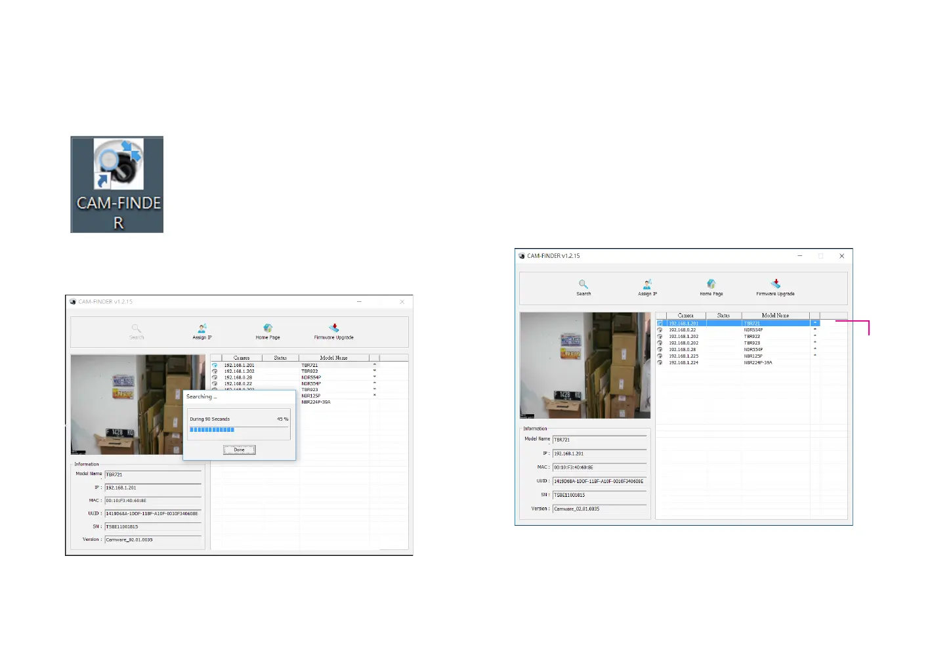The height and width of the screenshot is (655, 930).
Task: Click Model Name field in highlighted-row window
Action: tap(600, 440)
